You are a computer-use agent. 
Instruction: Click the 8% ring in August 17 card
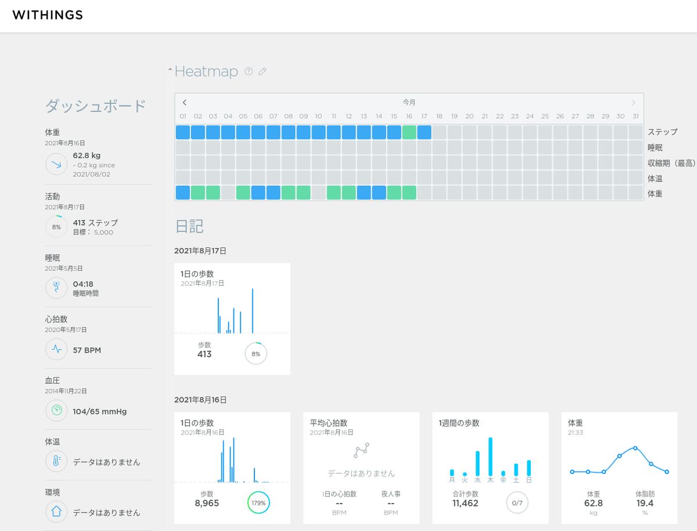[256, 353]
